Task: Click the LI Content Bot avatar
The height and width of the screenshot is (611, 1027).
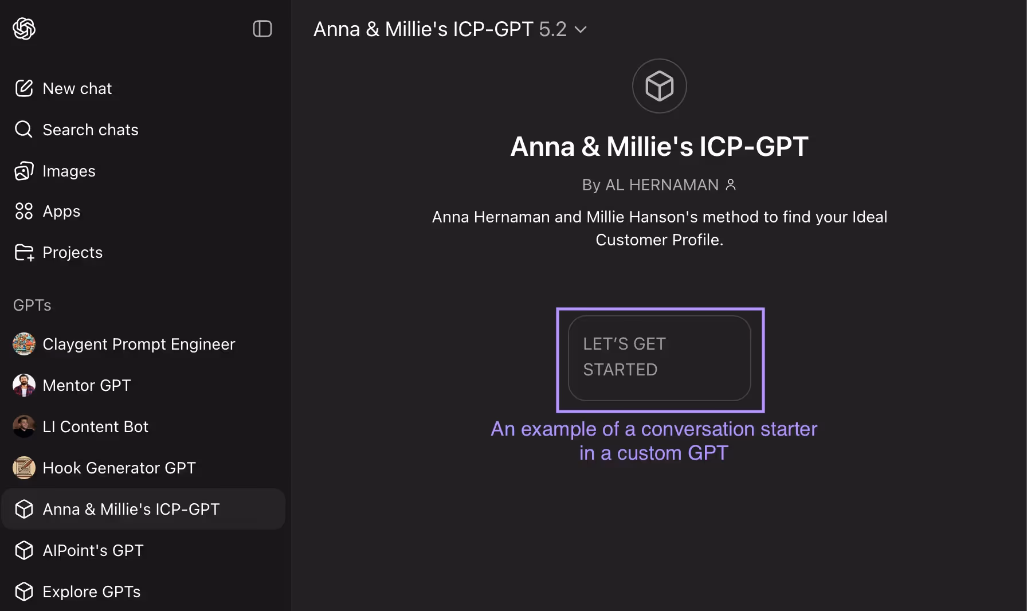Action: pyautogui.click(x=24, y=426)
